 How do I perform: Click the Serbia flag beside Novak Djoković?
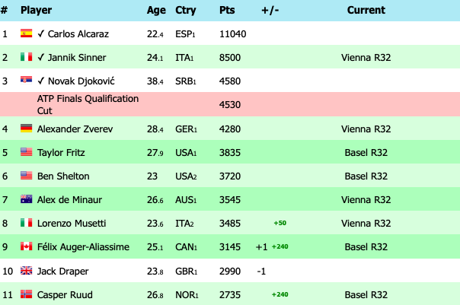pos(27,81)
